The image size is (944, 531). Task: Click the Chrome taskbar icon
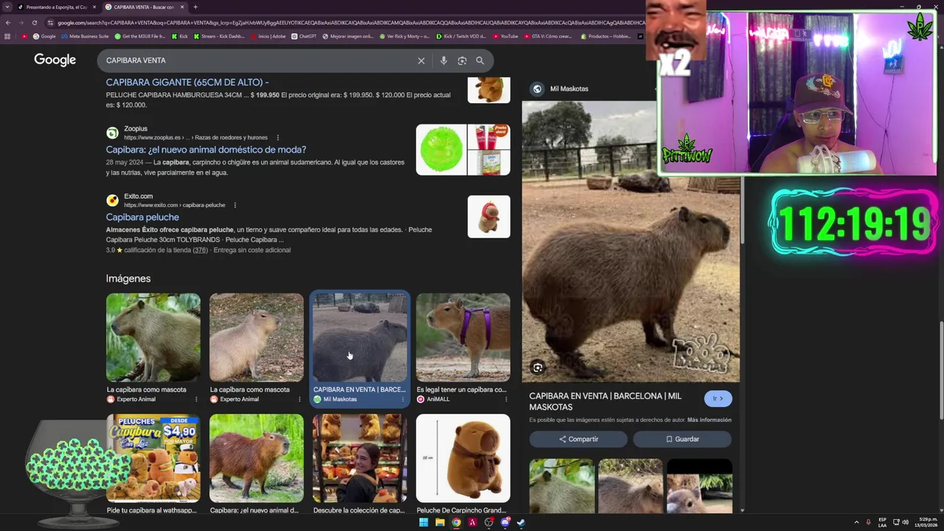[456, 522]
